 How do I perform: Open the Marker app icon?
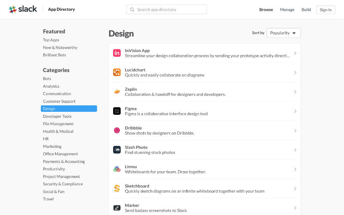(117, 208)
